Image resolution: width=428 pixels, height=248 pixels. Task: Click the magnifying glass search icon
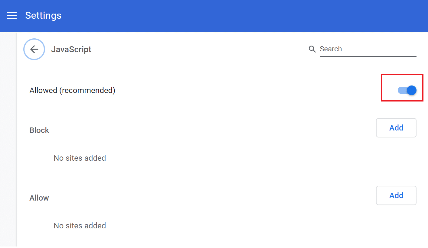point(312,49)
